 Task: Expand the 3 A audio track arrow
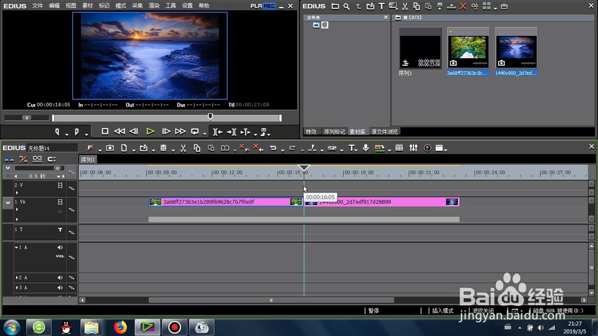(x=17, y=288)
